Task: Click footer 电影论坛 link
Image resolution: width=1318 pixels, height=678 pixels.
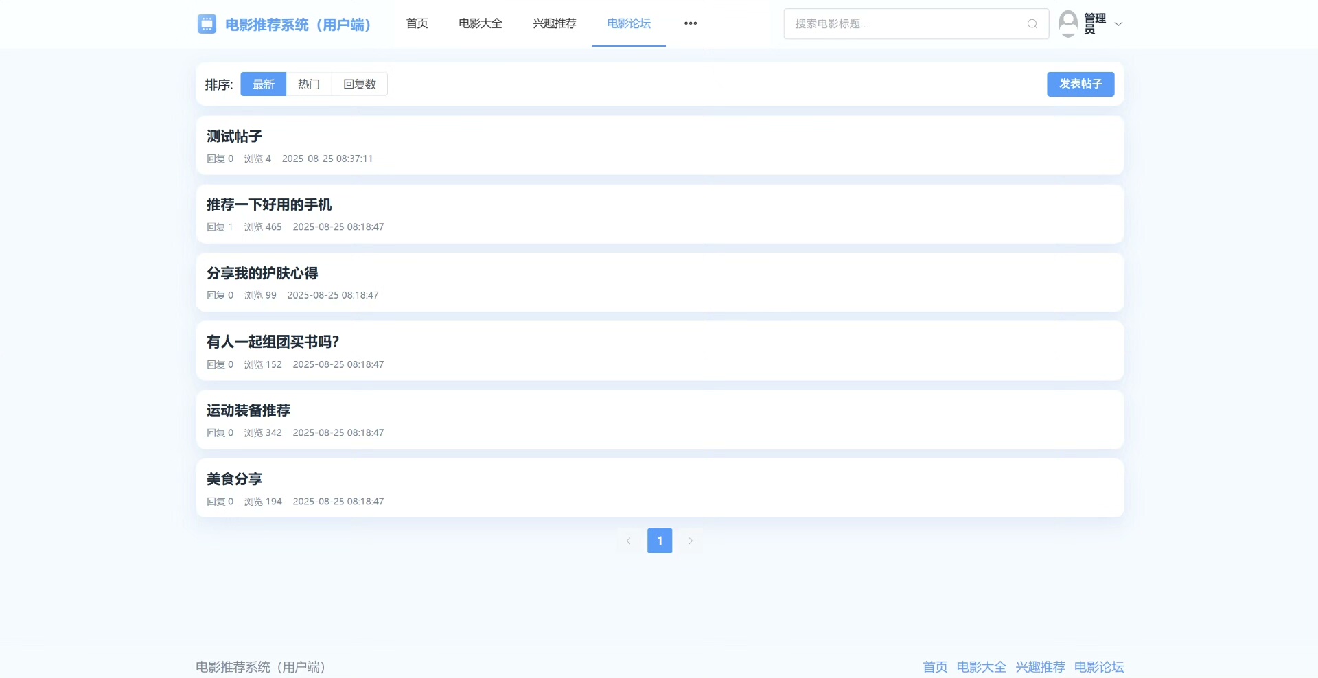Action: [x=1098, y=666]
